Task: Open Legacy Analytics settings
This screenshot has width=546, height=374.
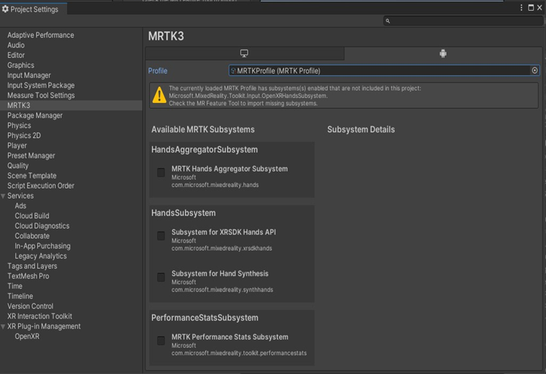Action: 41,256
